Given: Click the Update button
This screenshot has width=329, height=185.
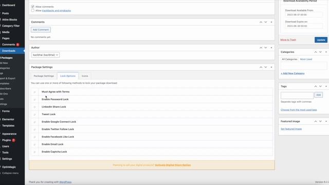Looking at the screenshot, I should (321, 40).
